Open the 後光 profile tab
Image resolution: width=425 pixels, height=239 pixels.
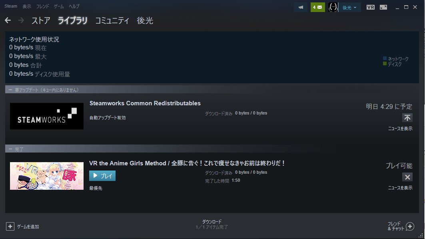(x=145, y=21)
